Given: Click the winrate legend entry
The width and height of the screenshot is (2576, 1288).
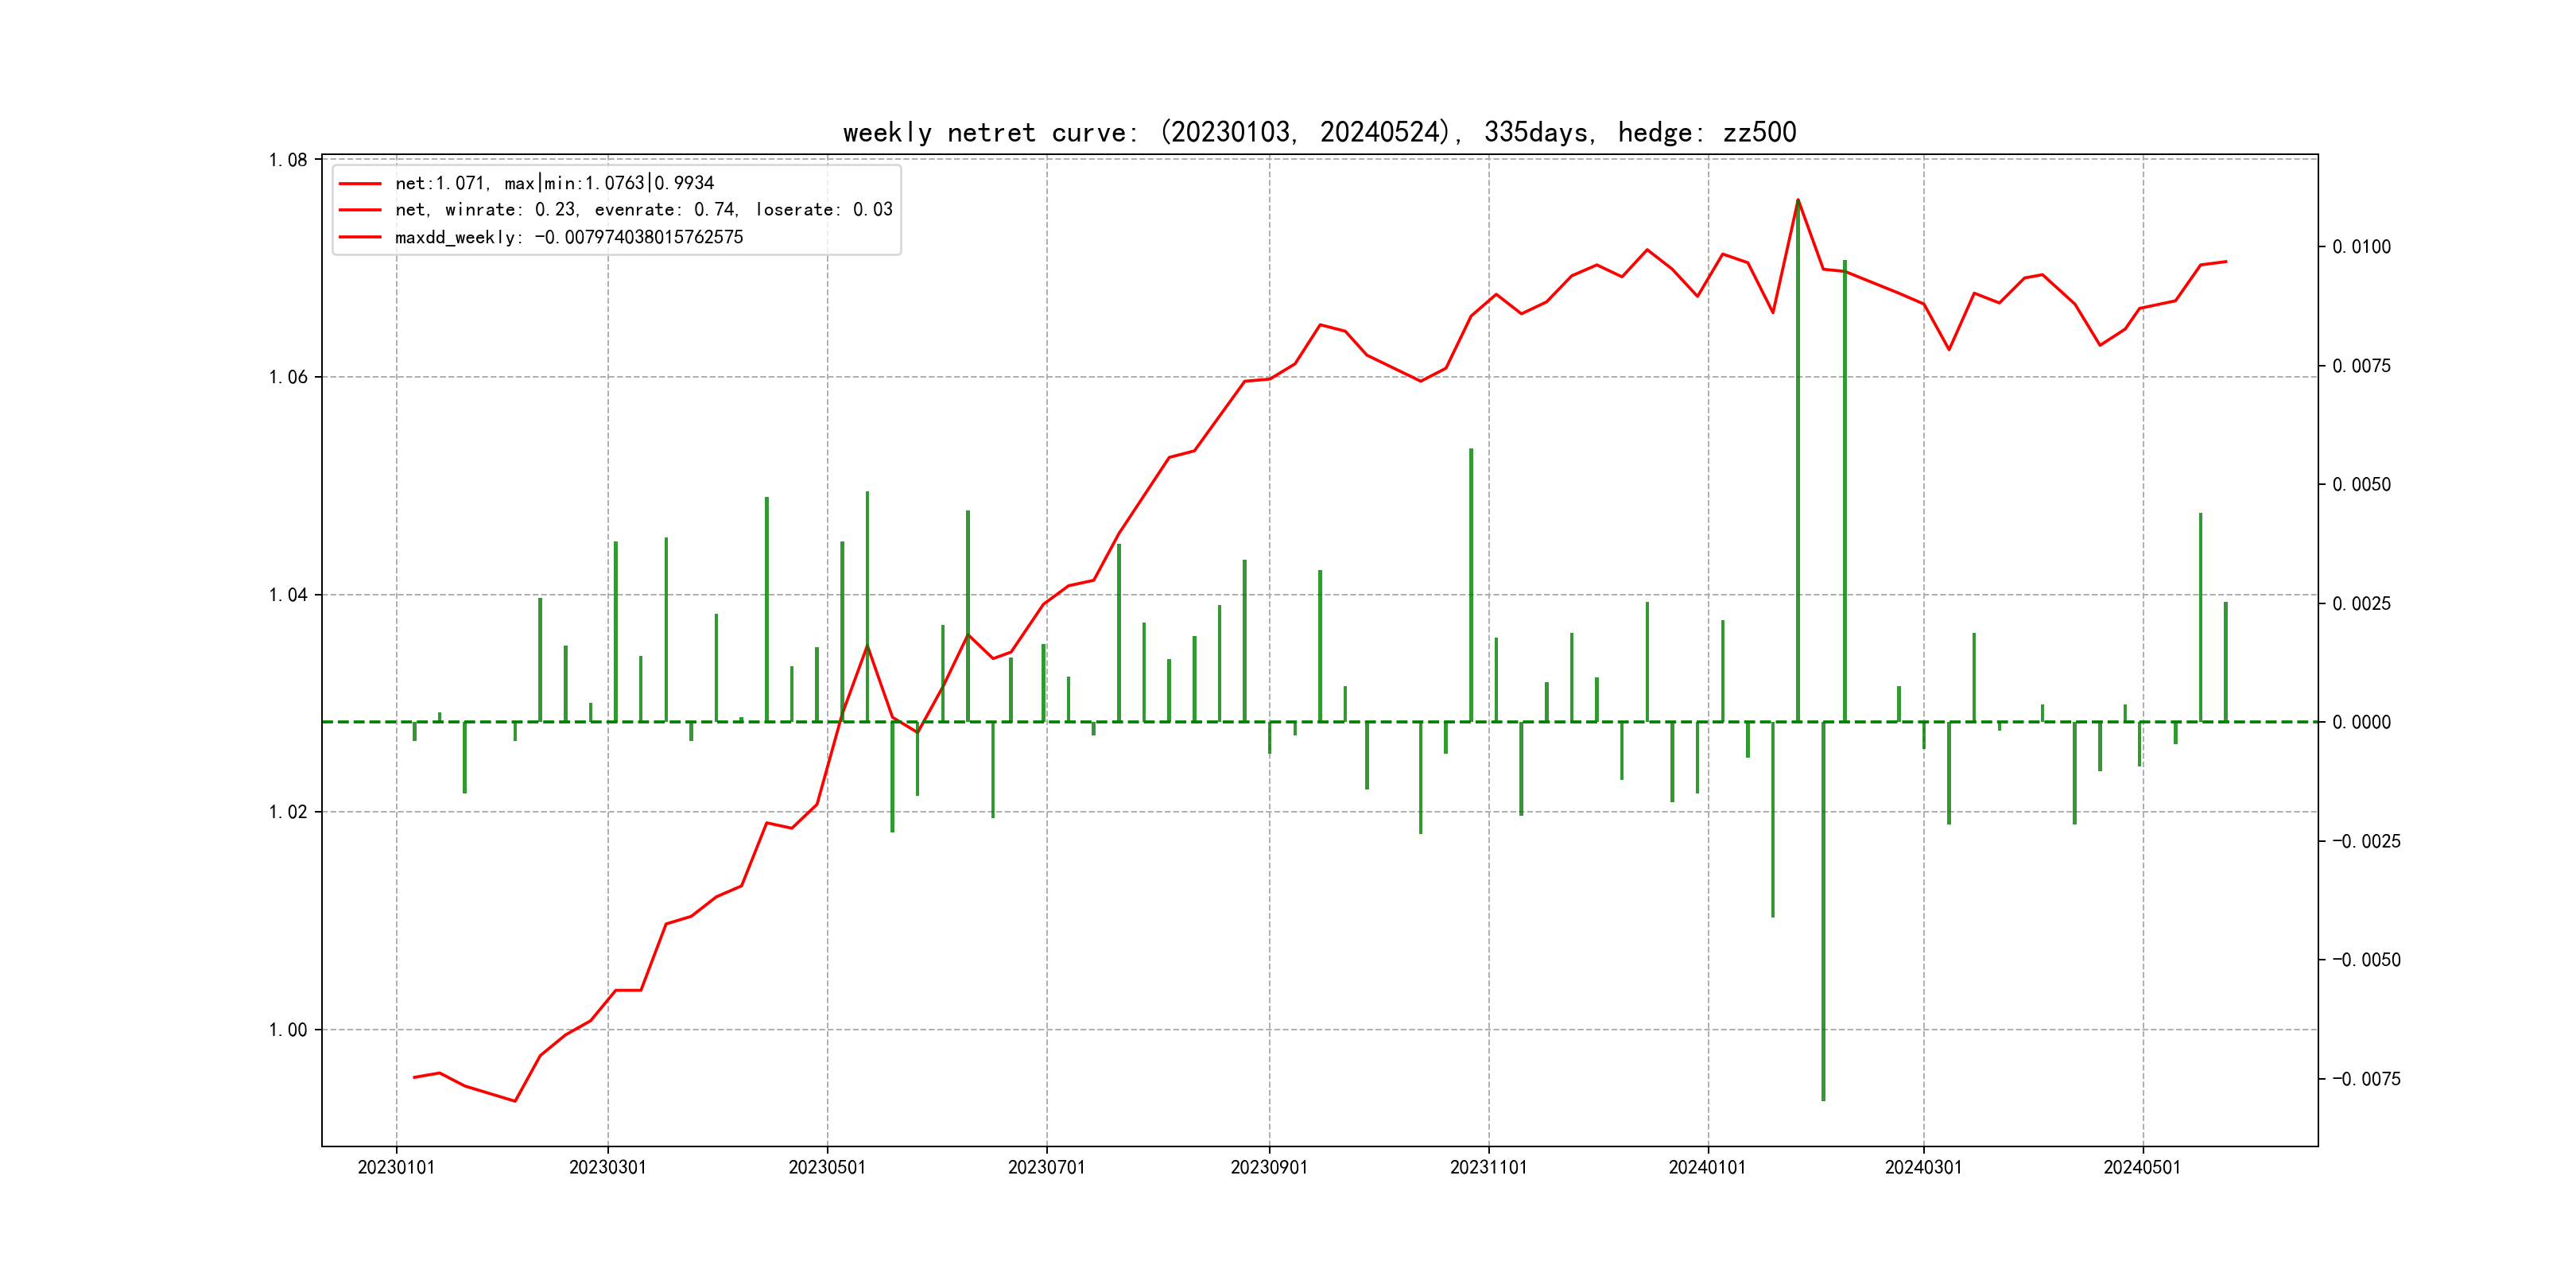Looking at the screenshot, I should tap(643, 209).
